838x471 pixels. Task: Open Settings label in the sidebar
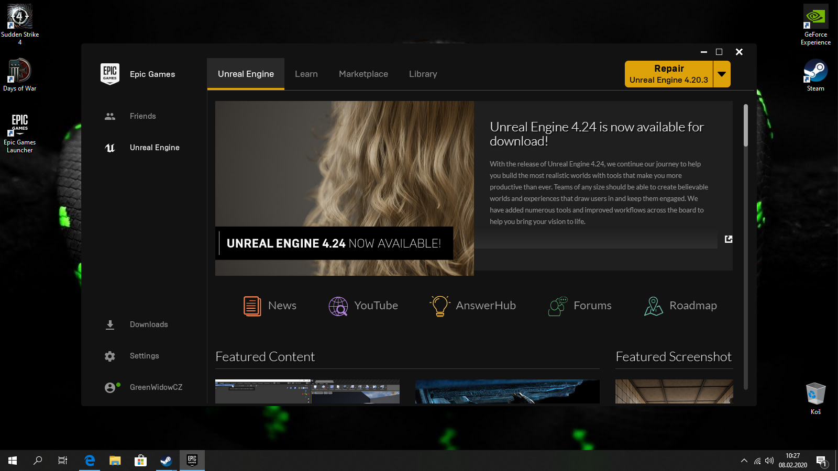point(145,356)
